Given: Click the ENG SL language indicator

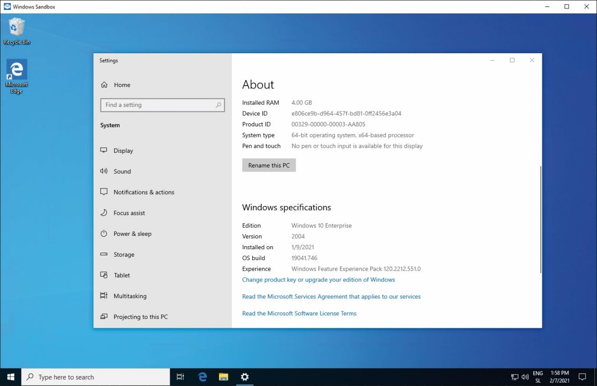Looking at the screenshot, I should tap(538, 377).
